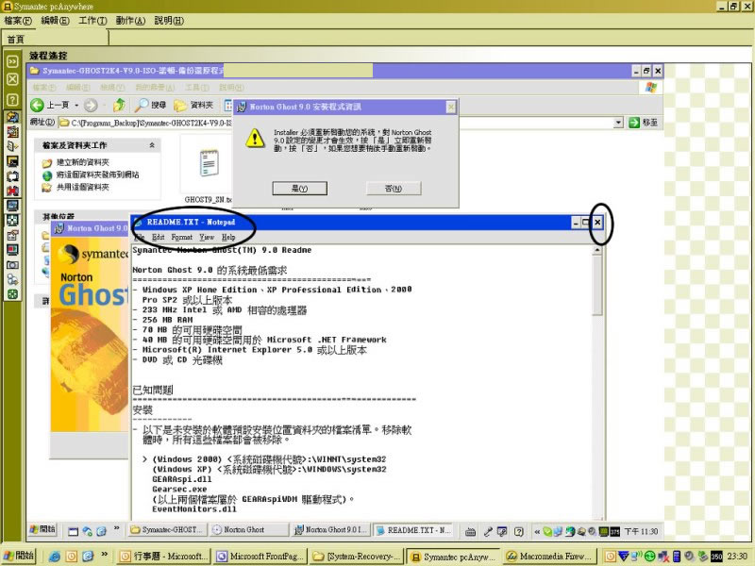755x566 pixels.
Task: Click the local clock showing 23:30
Action: 737,557
